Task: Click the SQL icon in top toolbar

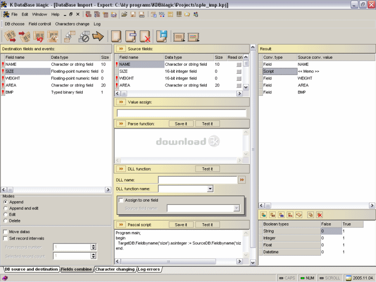Action: (x=162, y=14)
